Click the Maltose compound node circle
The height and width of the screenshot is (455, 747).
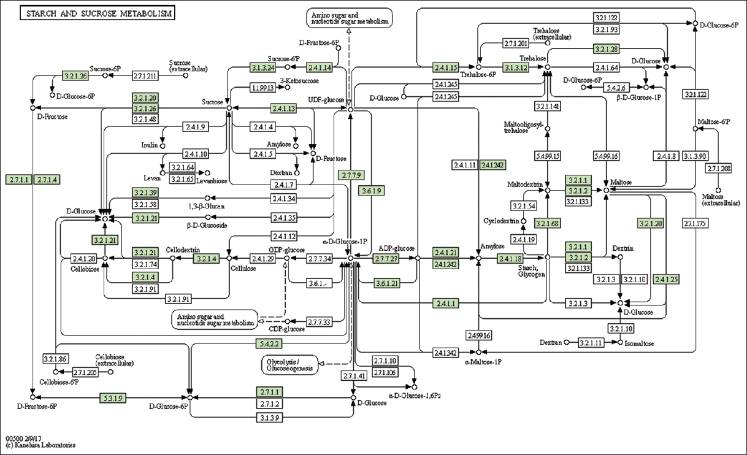tap(606, 191)
